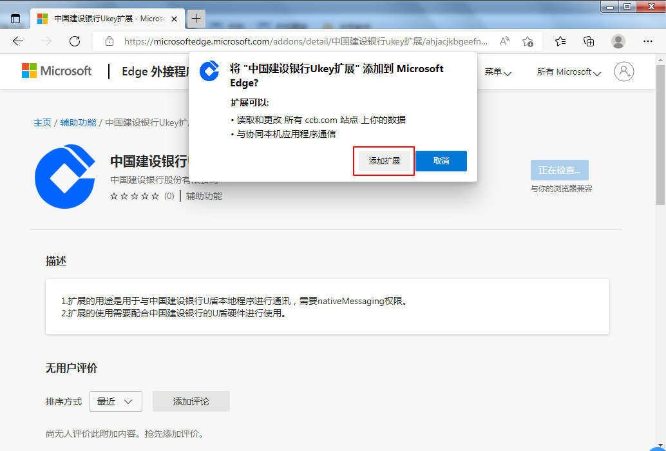
Task: Click the browser profile avatar
Action: coord(618,41)
